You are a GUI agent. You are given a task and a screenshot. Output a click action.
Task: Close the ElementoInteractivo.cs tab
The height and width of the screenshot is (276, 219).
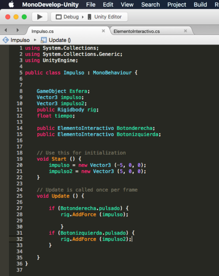186,31
